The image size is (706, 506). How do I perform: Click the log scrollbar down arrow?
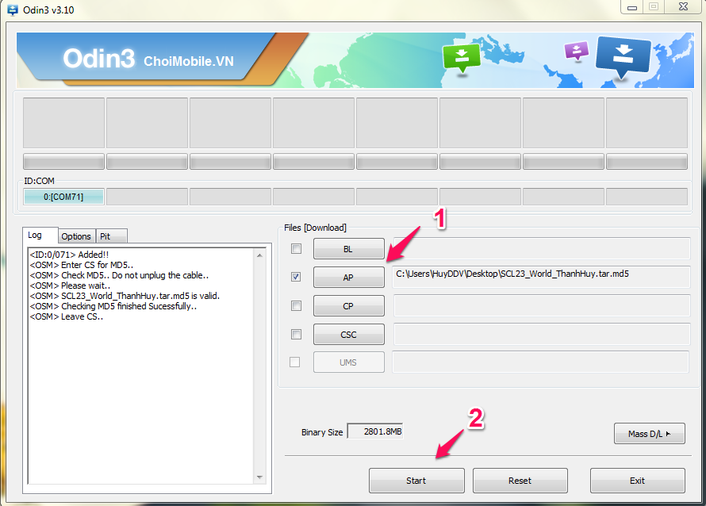(259, 477)
